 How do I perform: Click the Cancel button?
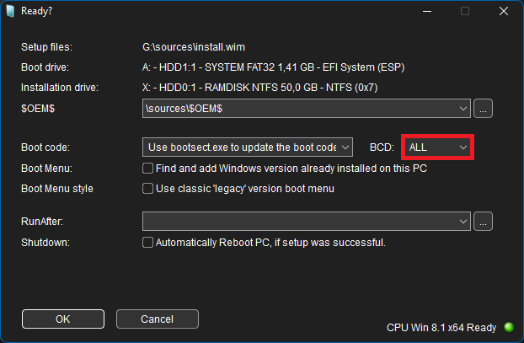point(158,319)
